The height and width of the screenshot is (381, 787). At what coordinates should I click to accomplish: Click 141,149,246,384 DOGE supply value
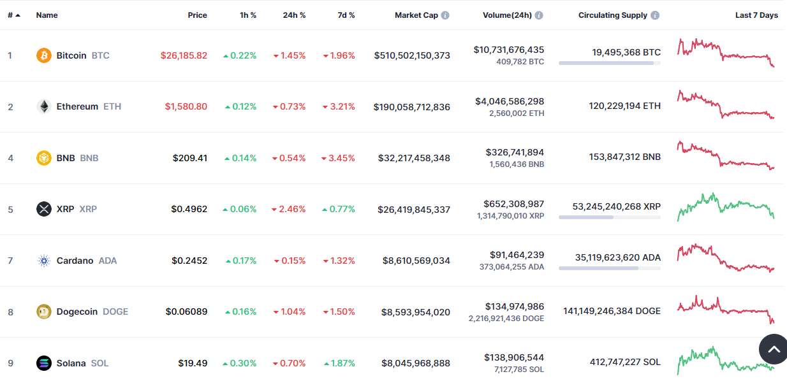click(612, 311)
